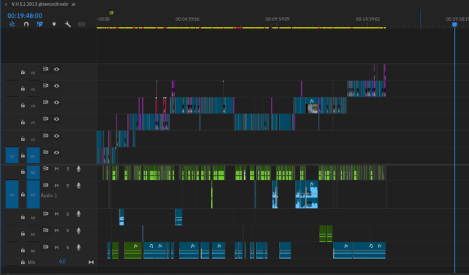Viewport: 469px width, 275px height.
Task: Solo audio track A2
Action: [x=67, y=169]
